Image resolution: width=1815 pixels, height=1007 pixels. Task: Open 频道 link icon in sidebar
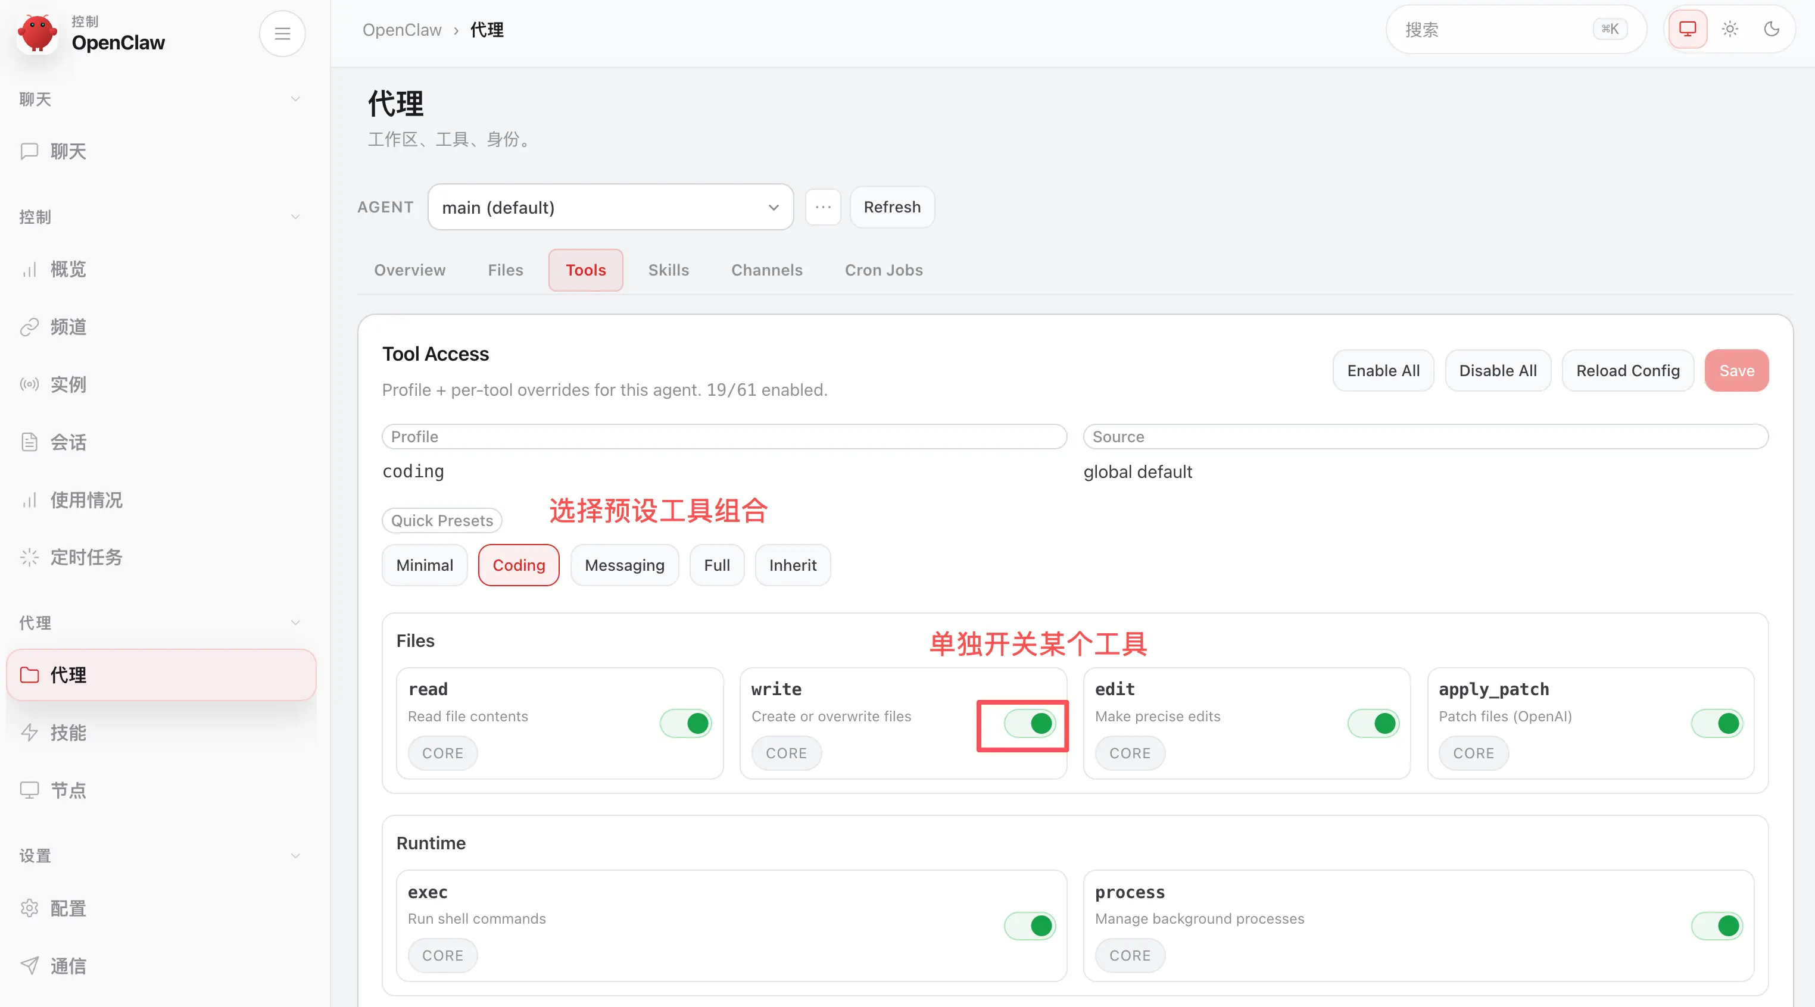[x=30, y=327]
